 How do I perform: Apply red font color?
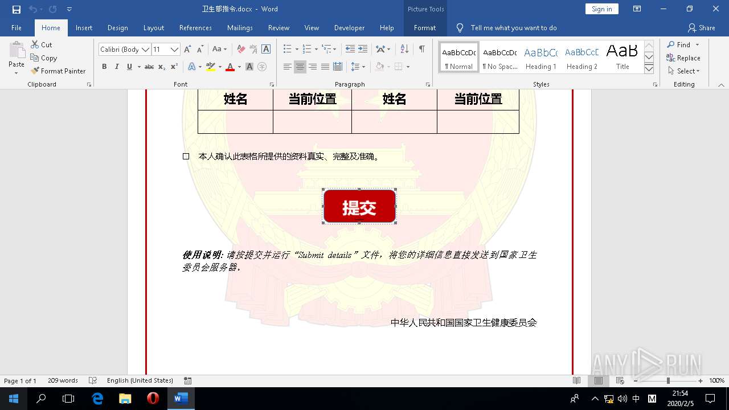point(230,67)
